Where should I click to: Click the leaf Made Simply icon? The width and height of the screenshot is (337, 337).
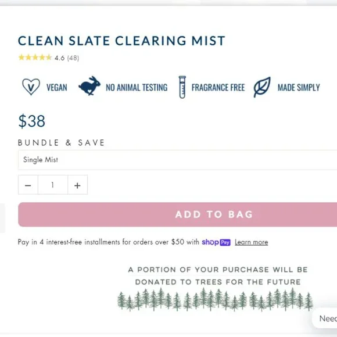(262, 87)
